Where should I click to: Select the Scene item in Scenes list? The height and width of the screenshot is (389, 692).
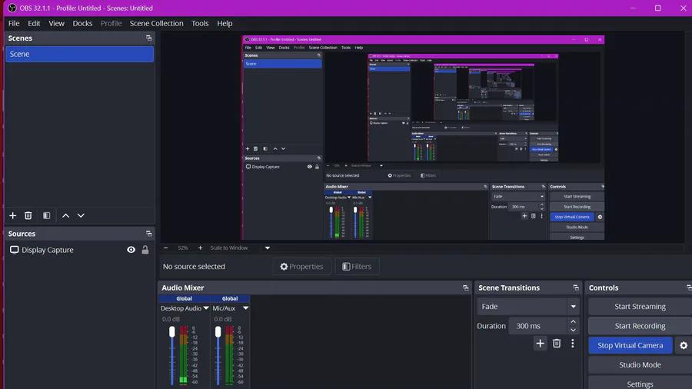click(80, 54)
